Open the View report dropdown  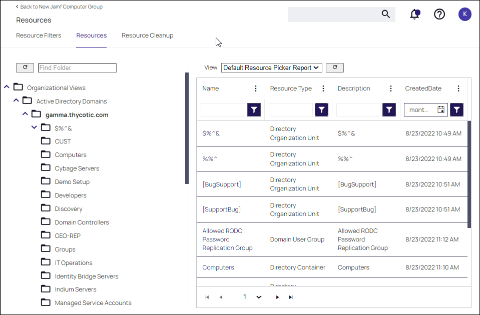pyautogui.click(x=271, y=67)
